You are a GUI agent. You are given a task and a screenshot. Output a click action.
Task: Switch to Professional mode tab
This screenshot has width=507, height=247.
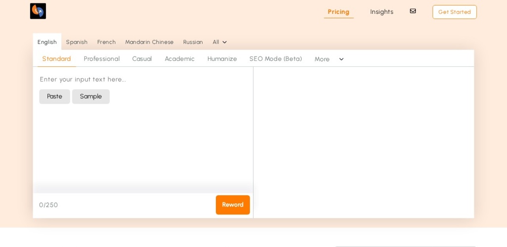point(101,59)
